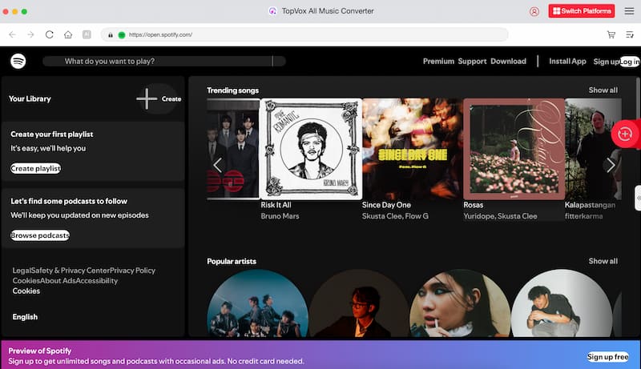Click the Log in button
The width and height of the screenshot is (641, 369).
point(630,62)
